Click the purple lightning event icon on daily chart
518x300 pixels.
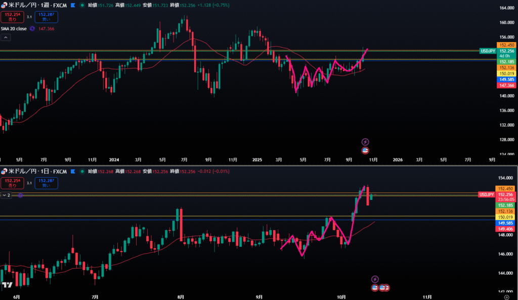point(375,279)
